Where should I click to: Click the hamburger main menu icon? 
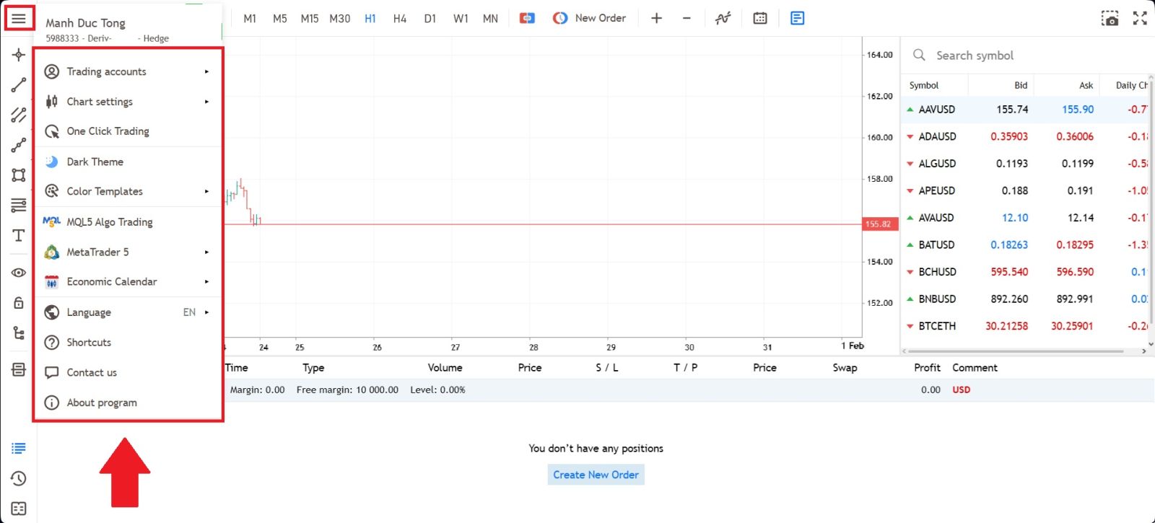pyautogui.click(x=19, y=18)
